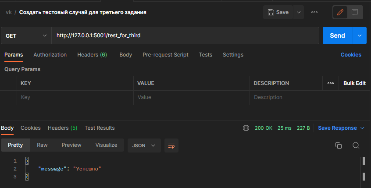Screen dimensions: 371x188
Task: Open the request Body tab
Action: pos(125,55)
